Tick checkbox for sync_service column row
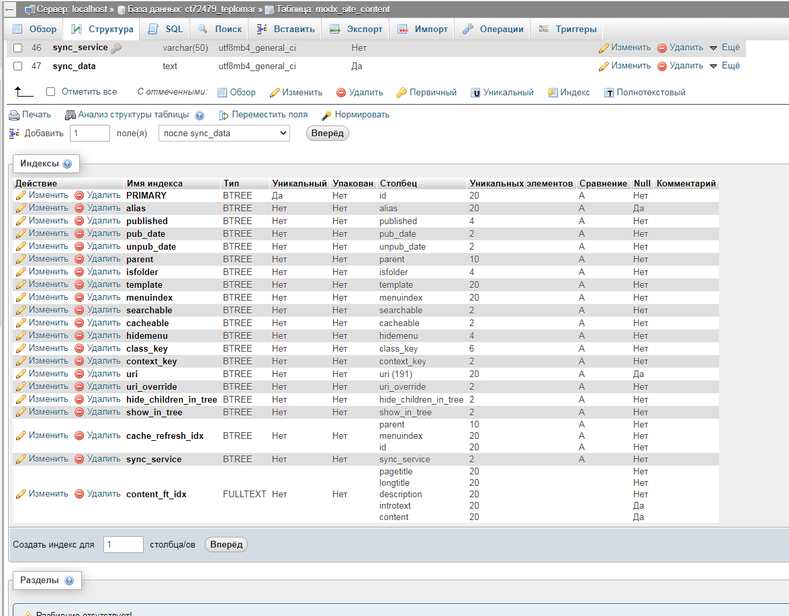 18,48
